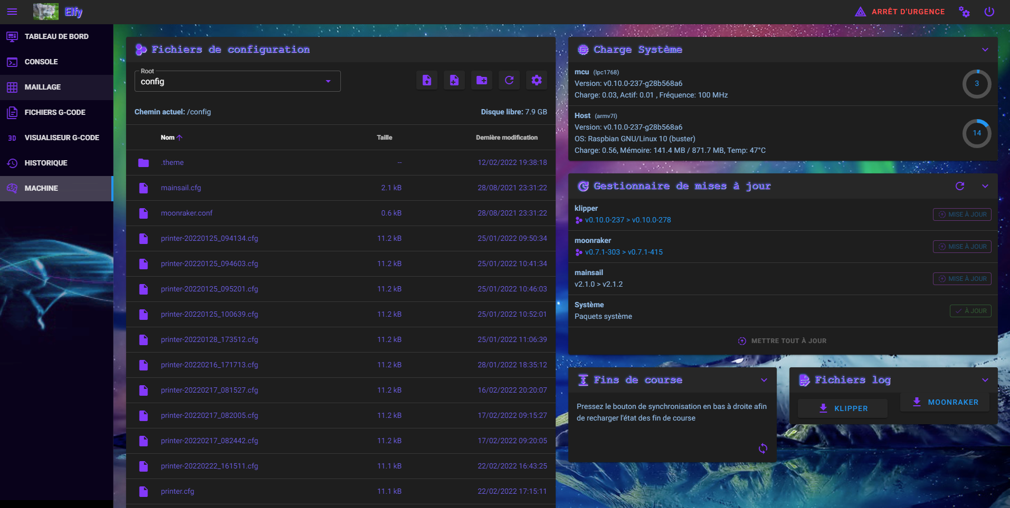Click the create new file icon
Screen dimensions: 1010x508
(454, 80)
